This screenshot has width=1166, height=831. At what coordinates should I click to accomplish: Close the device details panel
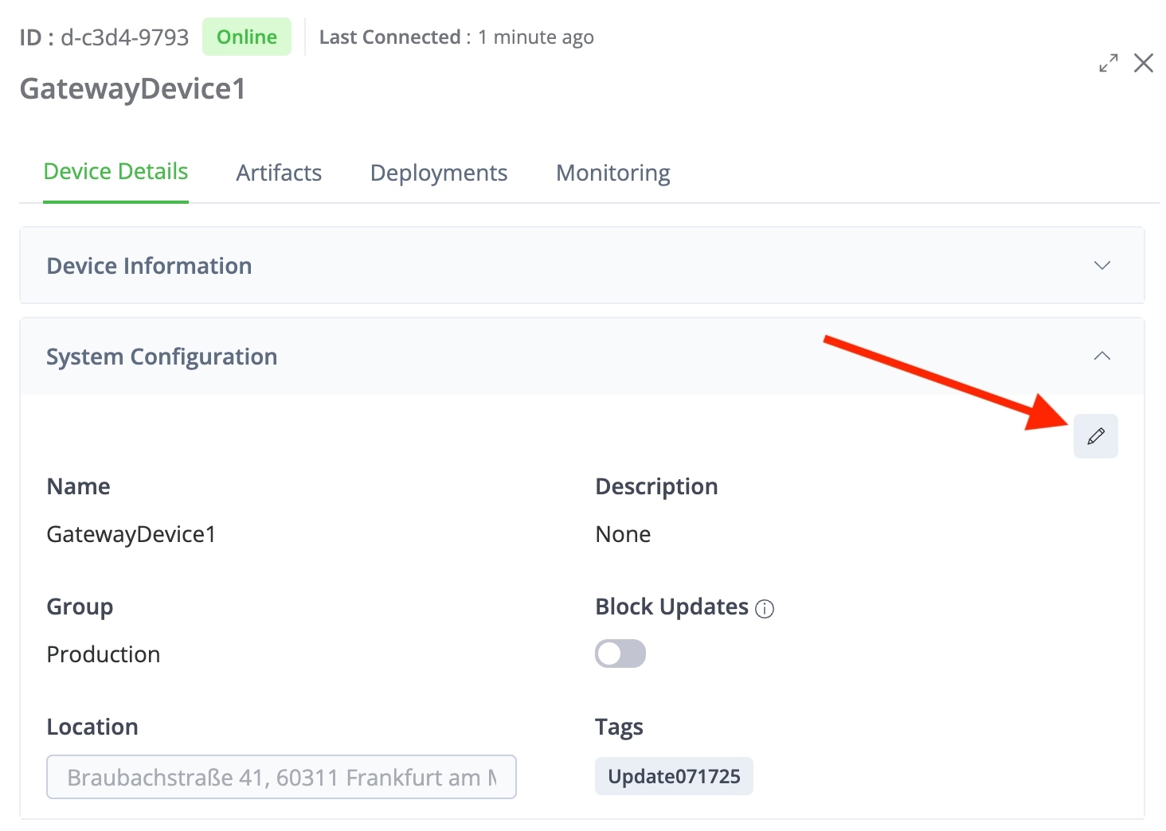(x=1144, y=64)
